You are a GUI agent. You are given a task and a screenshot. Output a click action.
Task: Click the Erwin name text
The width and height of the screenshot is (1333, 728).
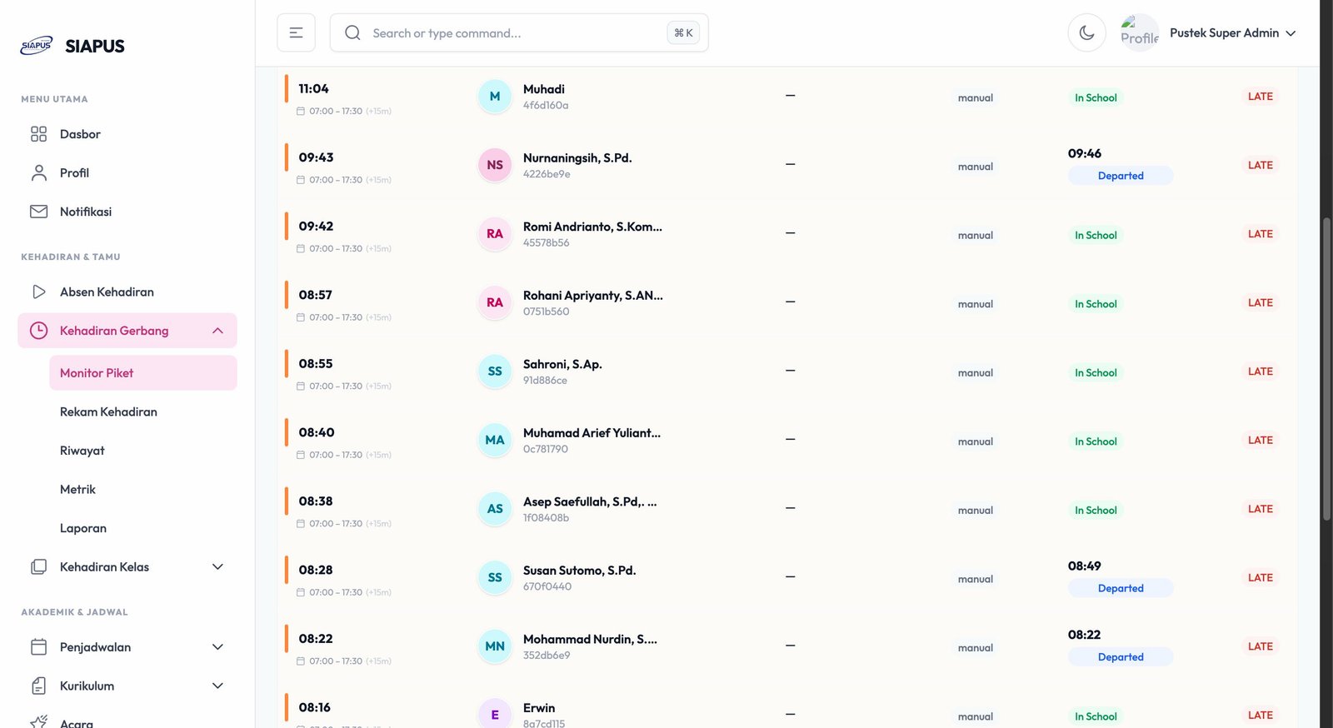[539, 708]
